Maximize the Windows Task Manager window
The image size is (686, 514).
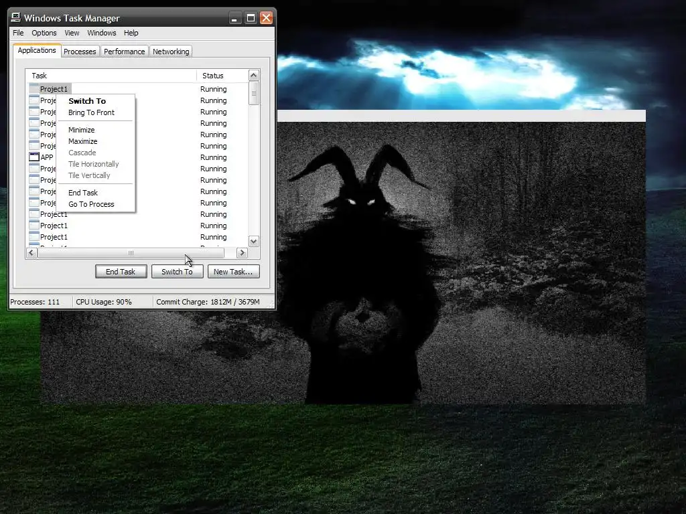[251, 18]
